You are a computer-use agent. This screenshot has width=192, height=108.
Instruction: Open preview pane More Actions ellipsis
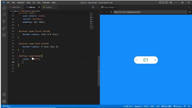pos(189,7)
